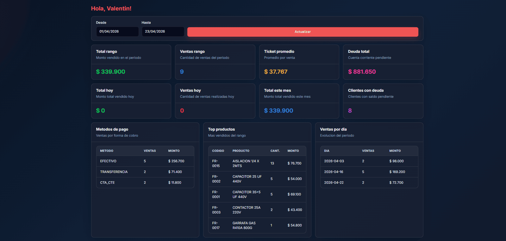Screen dimensions: 506x241
Task: Click the Hola, Valentin! greeting heading
Action: coord(111,9)
